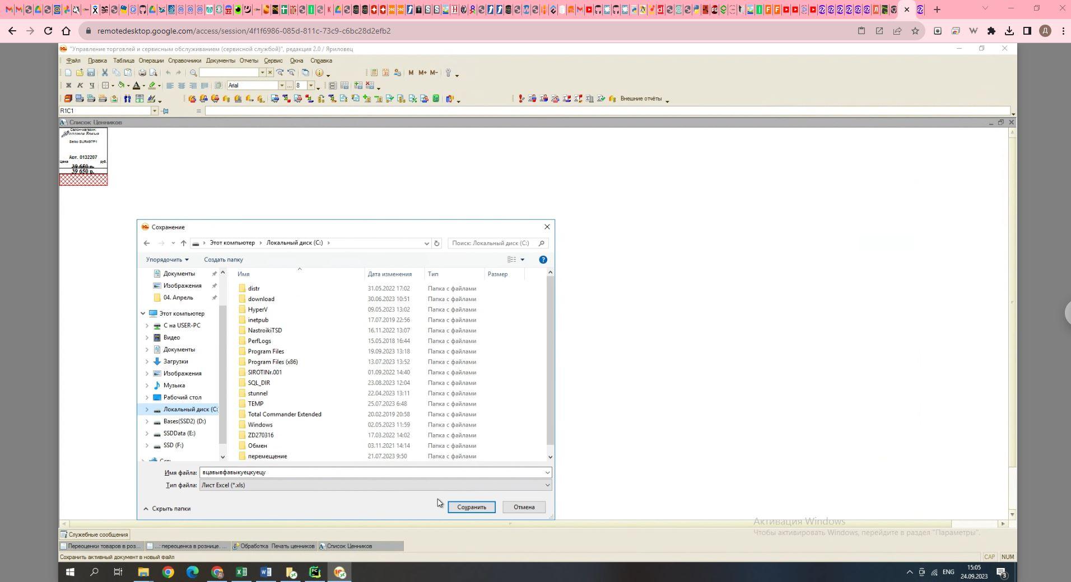
Task: Open the Таблица menu
Action: pos(123,60)
